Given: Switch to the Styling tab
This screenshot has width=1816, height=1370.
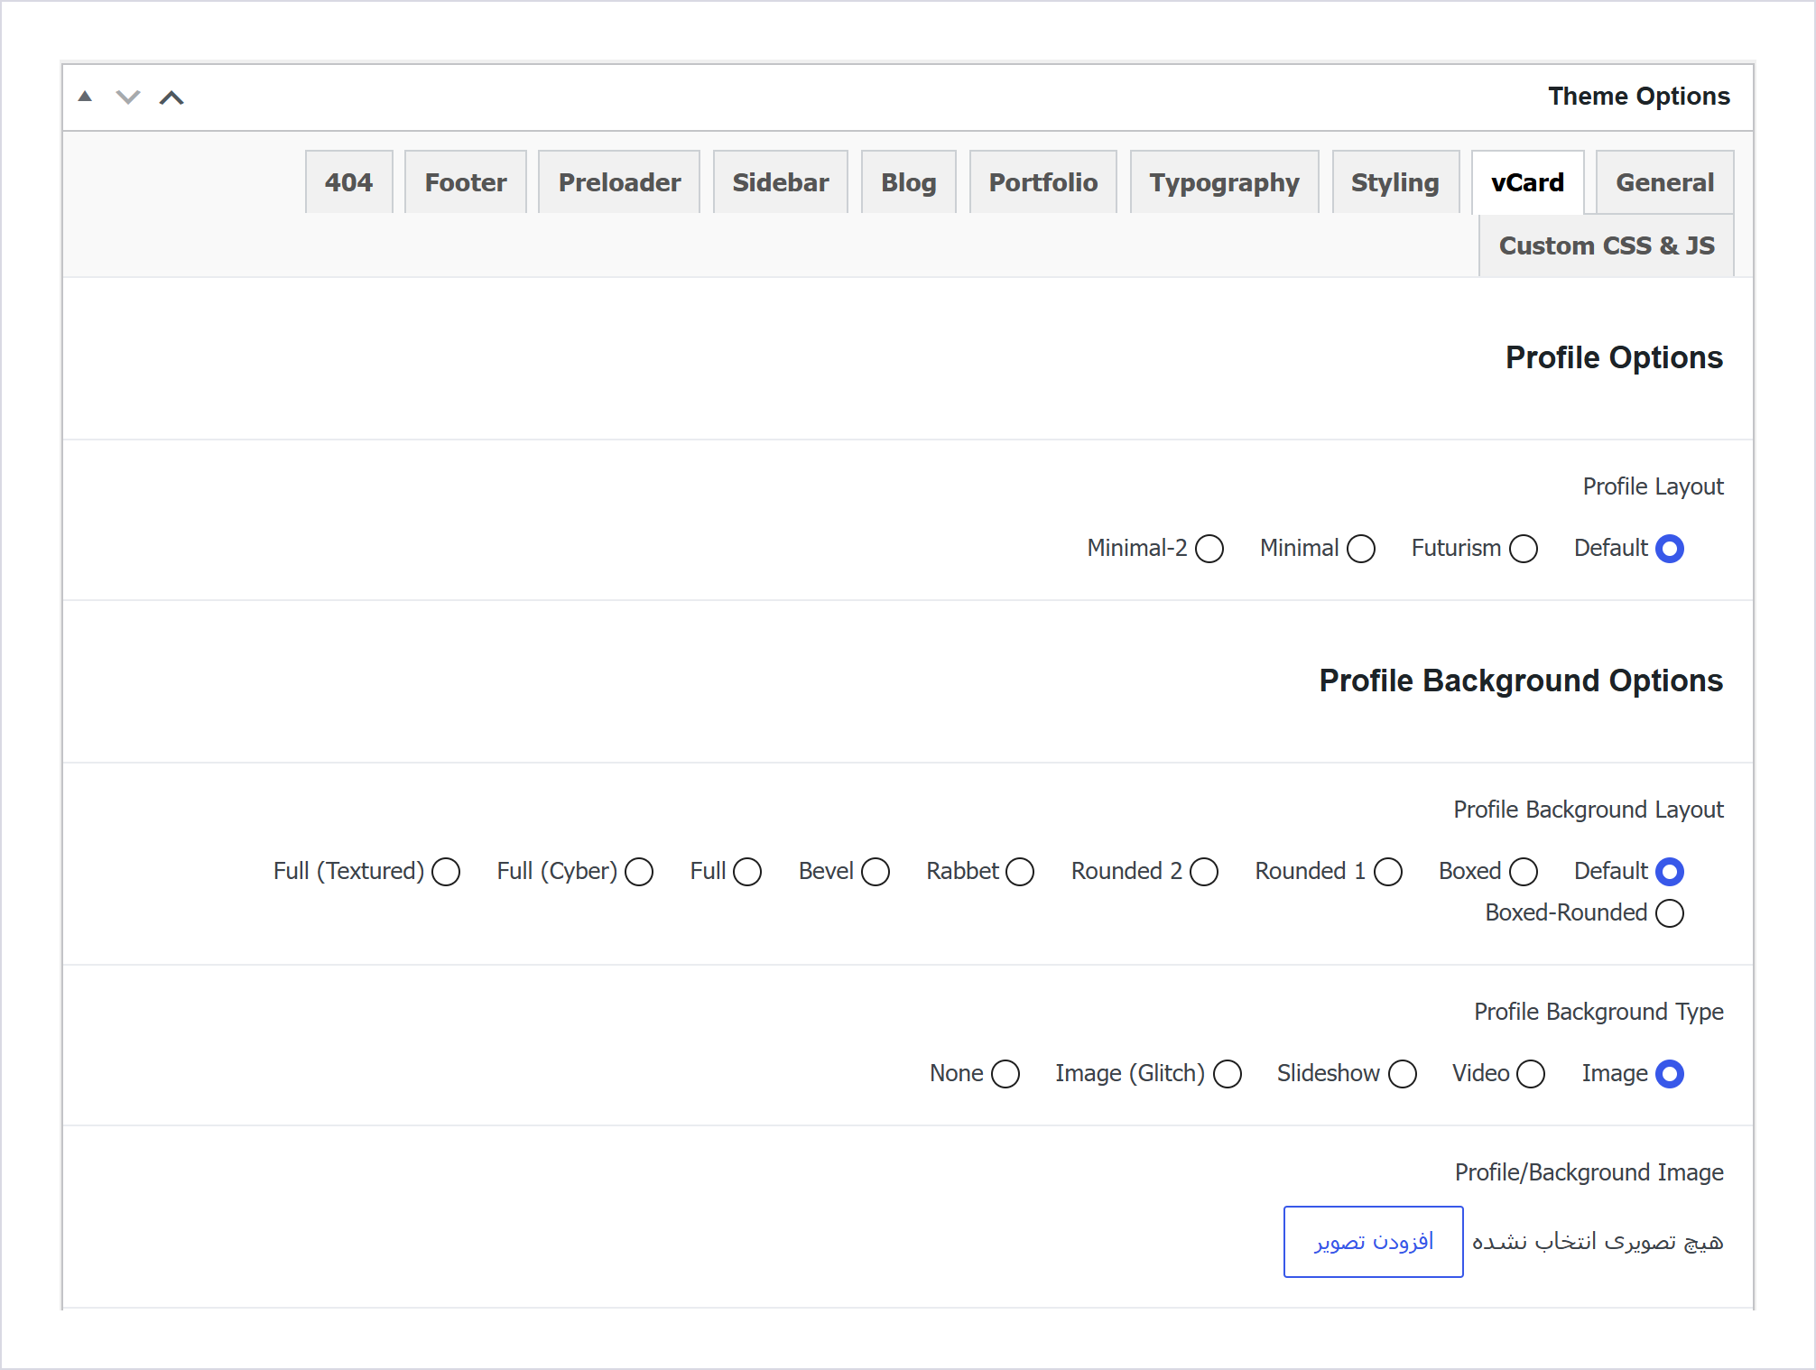Looking at the screenshot, I should (1395, 182).
